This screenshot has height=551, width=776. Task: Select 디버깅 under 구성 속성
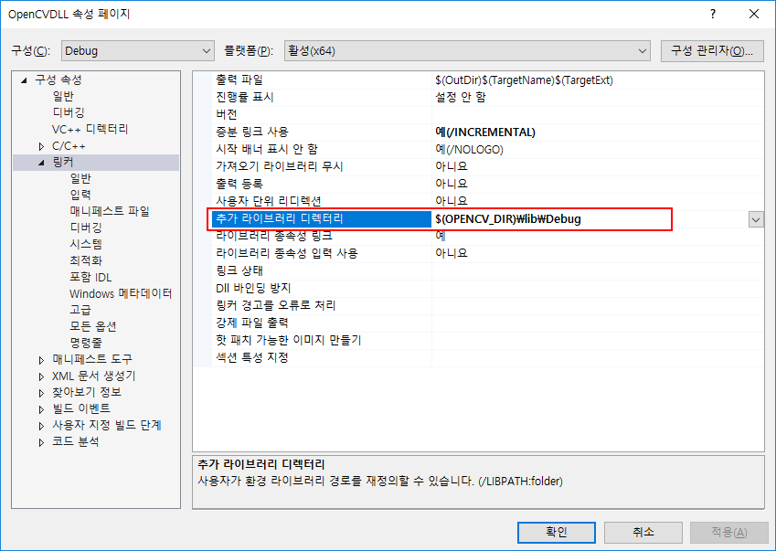[69, 112]
